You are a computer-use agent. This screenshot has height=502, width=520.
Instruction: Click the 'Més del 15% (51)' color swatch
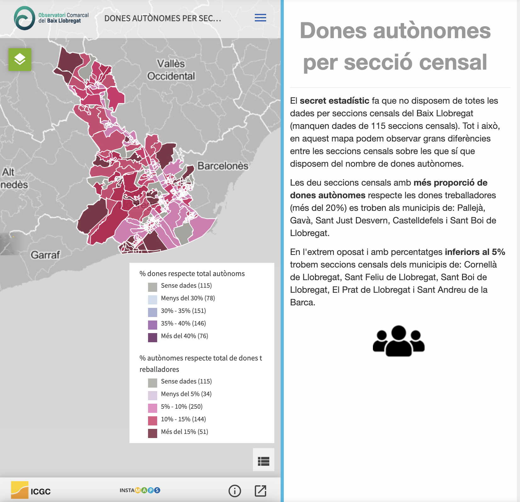coord(152,433)
